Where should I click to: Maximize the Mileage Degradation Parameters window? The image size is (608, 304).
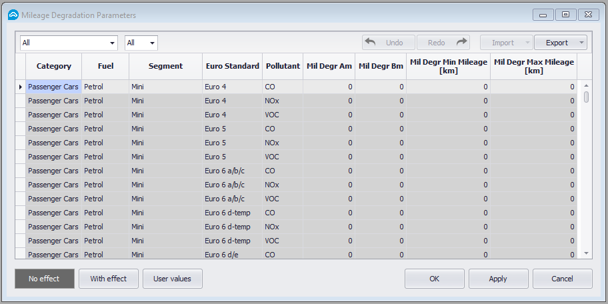point(565,14)
